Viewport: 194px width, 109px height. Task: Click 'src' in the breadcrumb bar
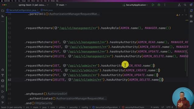tap(28, 107)
